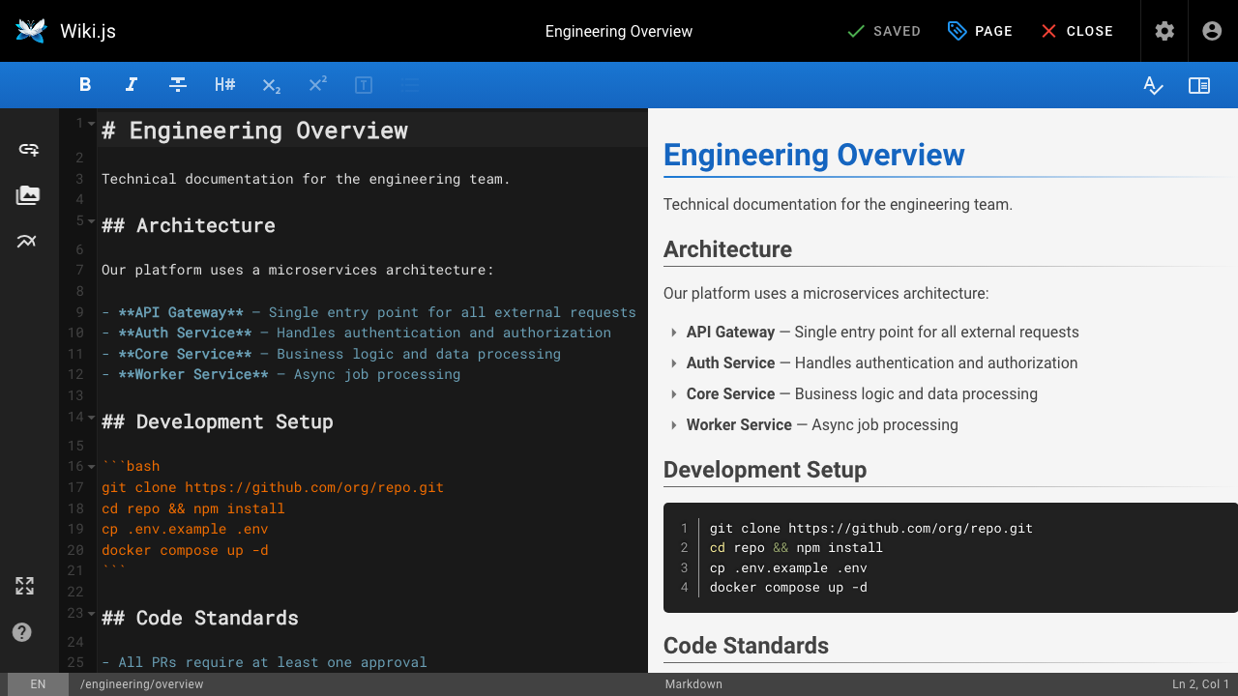The height and width of the screenshot is (696, 1238).
Task: Click the SAVED button
Action: [x=883, y=31]
